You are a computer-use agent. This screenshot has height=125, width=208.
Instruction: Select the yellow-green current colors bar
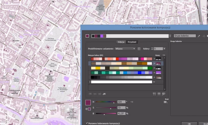point(122,68)
